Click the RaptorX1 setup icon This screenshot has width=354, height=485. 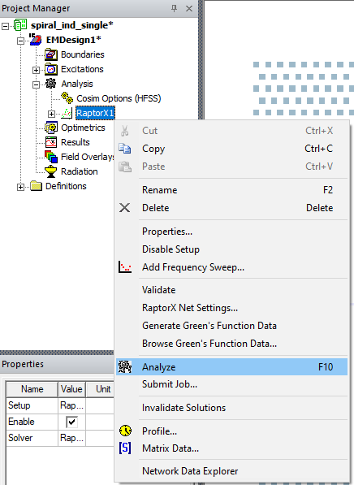(67, 113)
